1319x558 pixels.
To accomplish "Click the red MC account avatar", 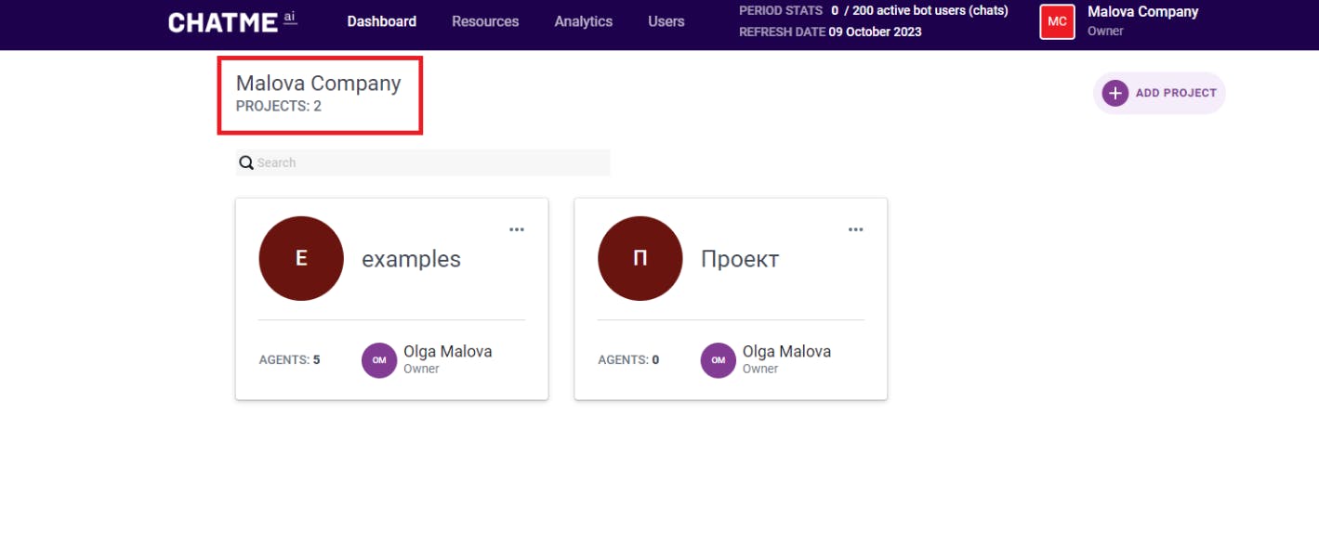I will [1057, 21].
